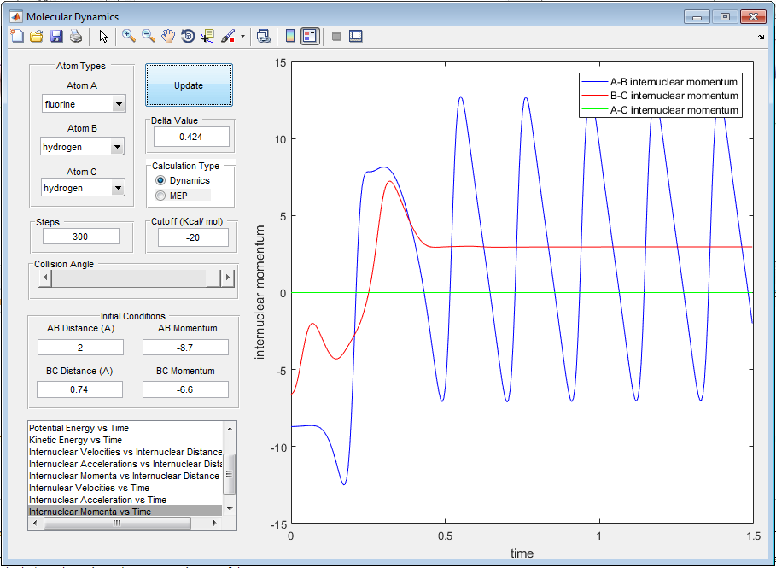Enable the Rotate 3D tool
Image resolution: width=776 pixels, height=568 pixels.
coord(188,36)
